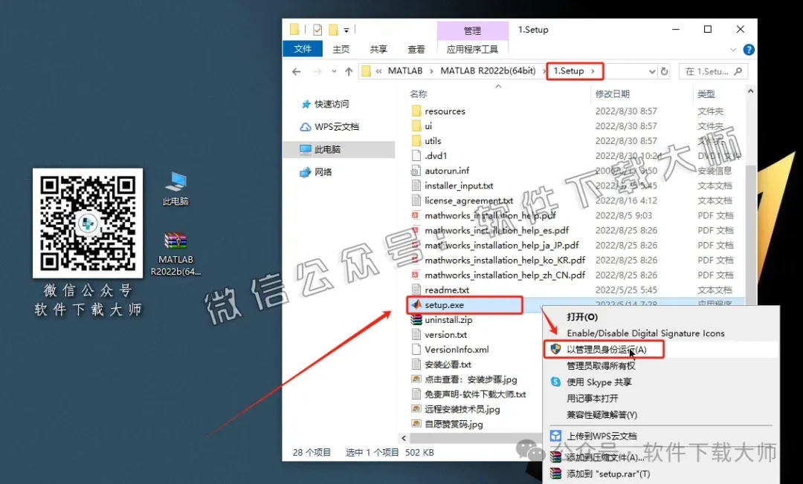Select the VersionInfo.xml file
Image resolution: width=803 pixels, height=484 pixels.
point(457,350)
